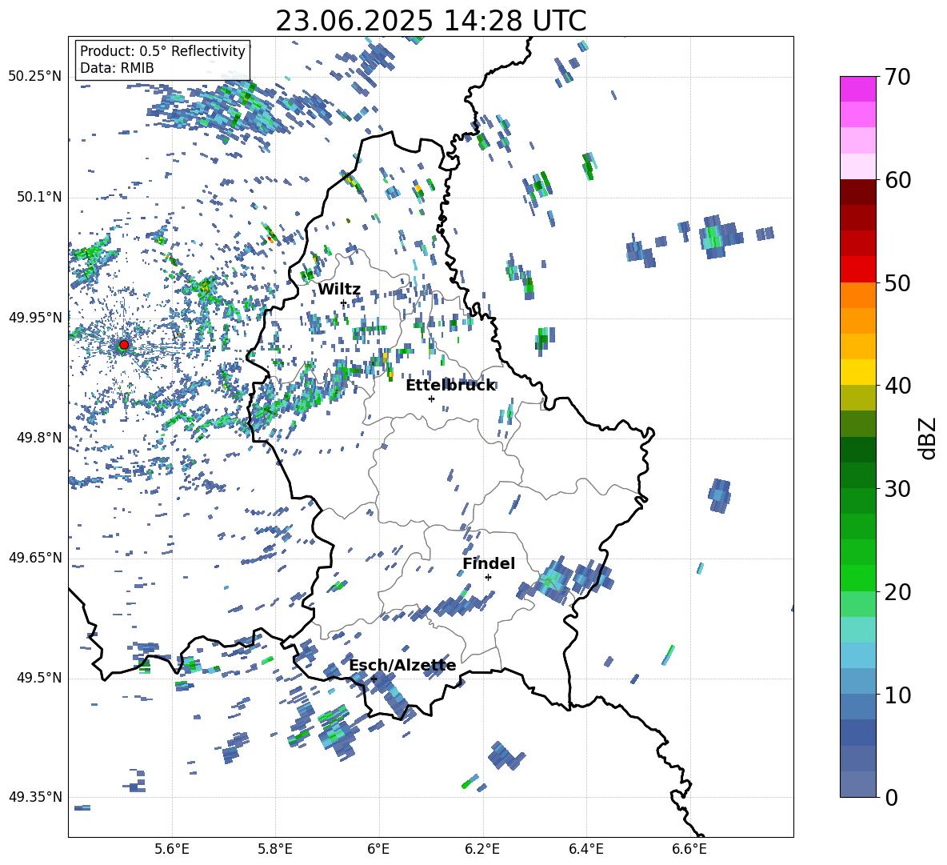
Task: Click the dBZ colorbar axis title
Action: coord(929,438)
